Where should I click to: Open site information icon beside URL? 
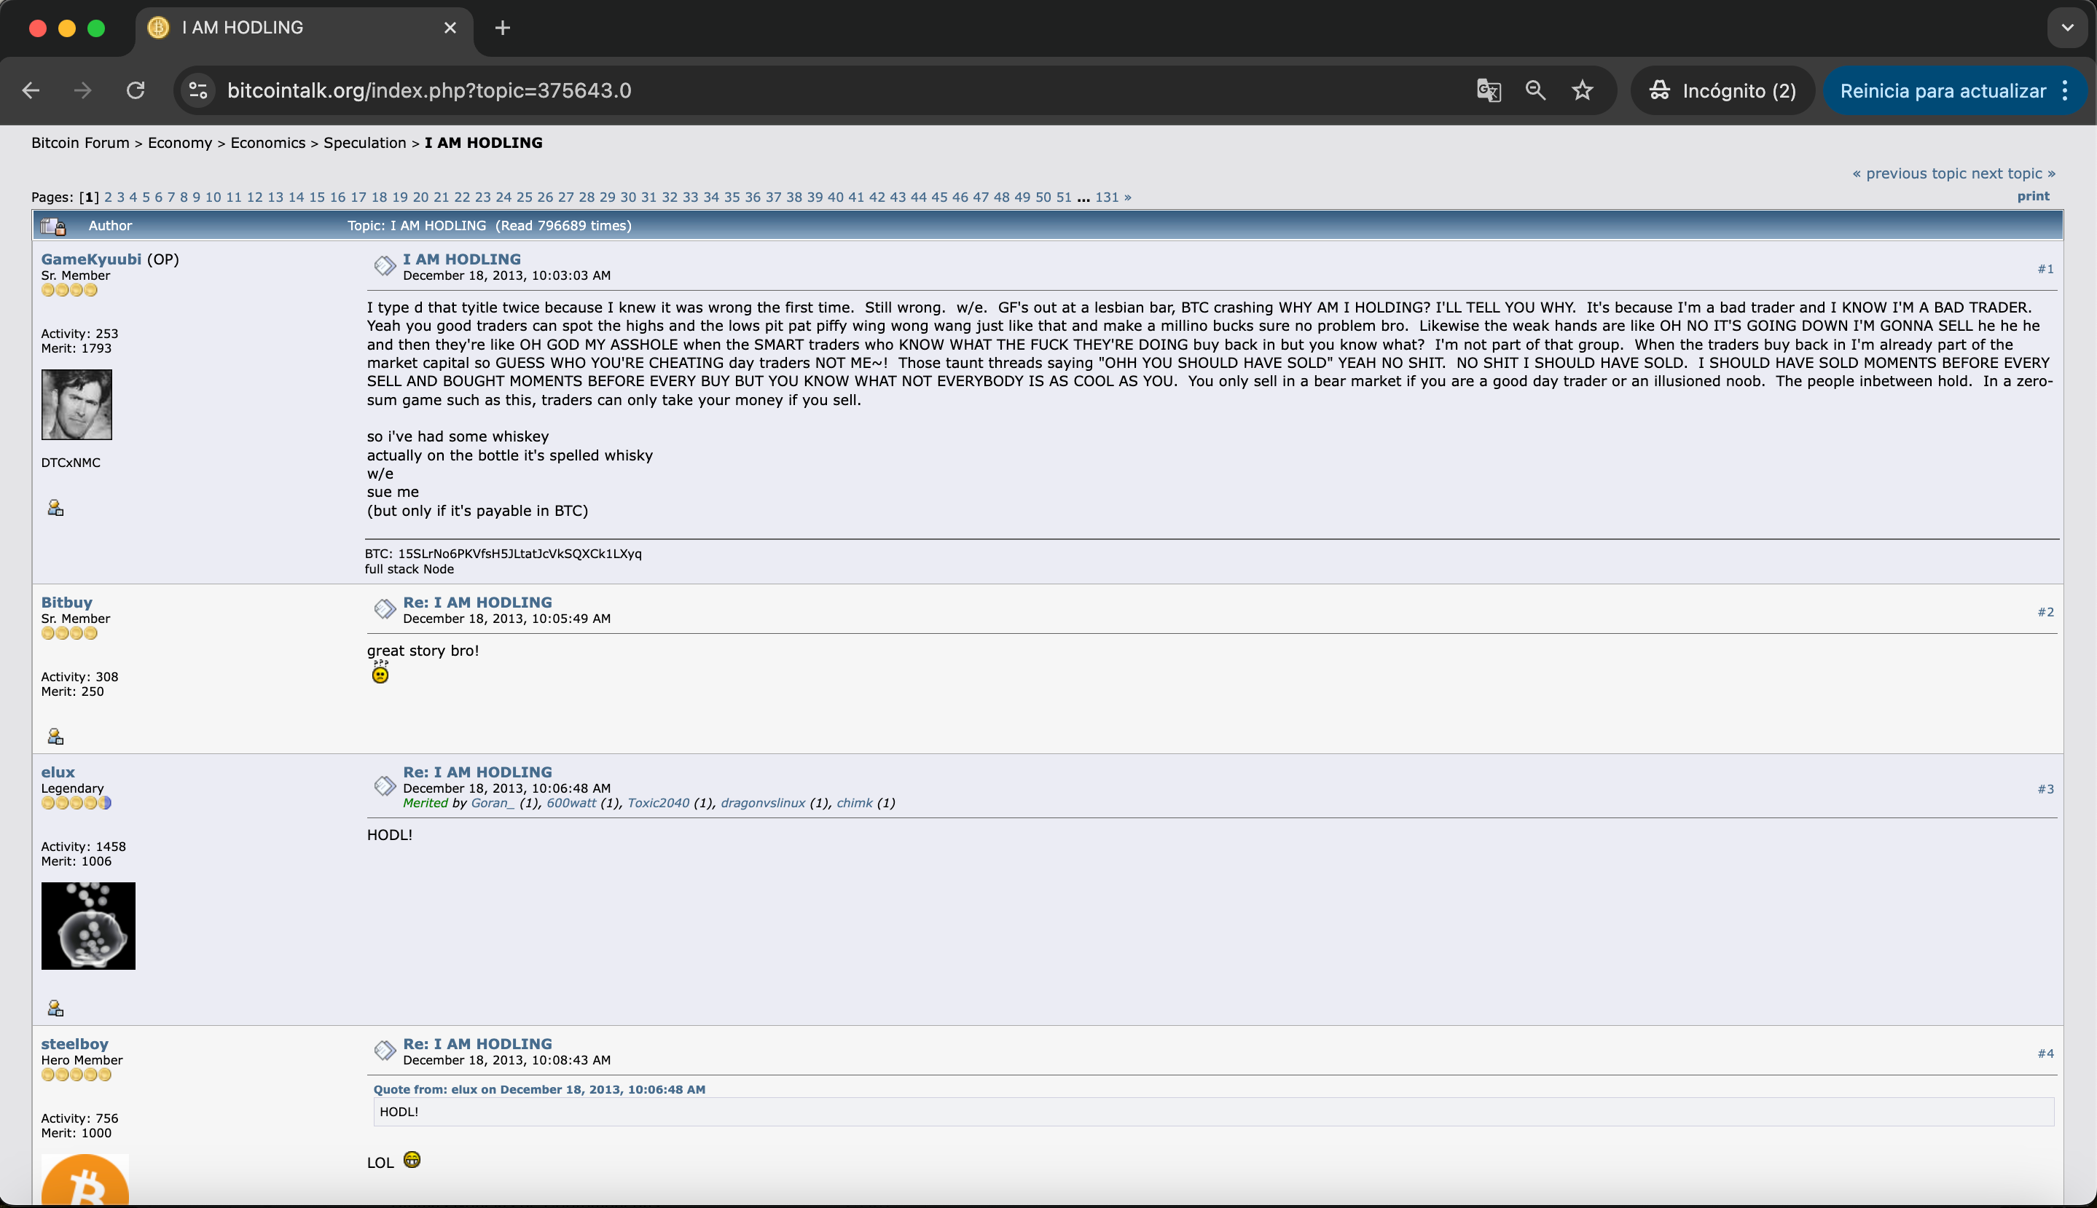click(198, 90)
